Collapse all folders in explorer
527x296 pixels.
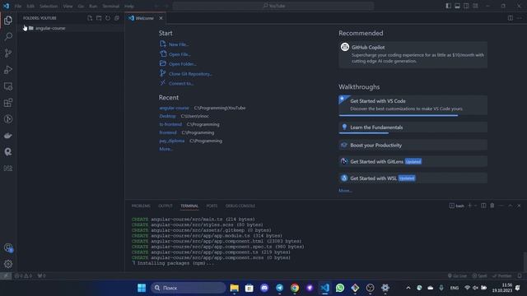click(117, 18)
